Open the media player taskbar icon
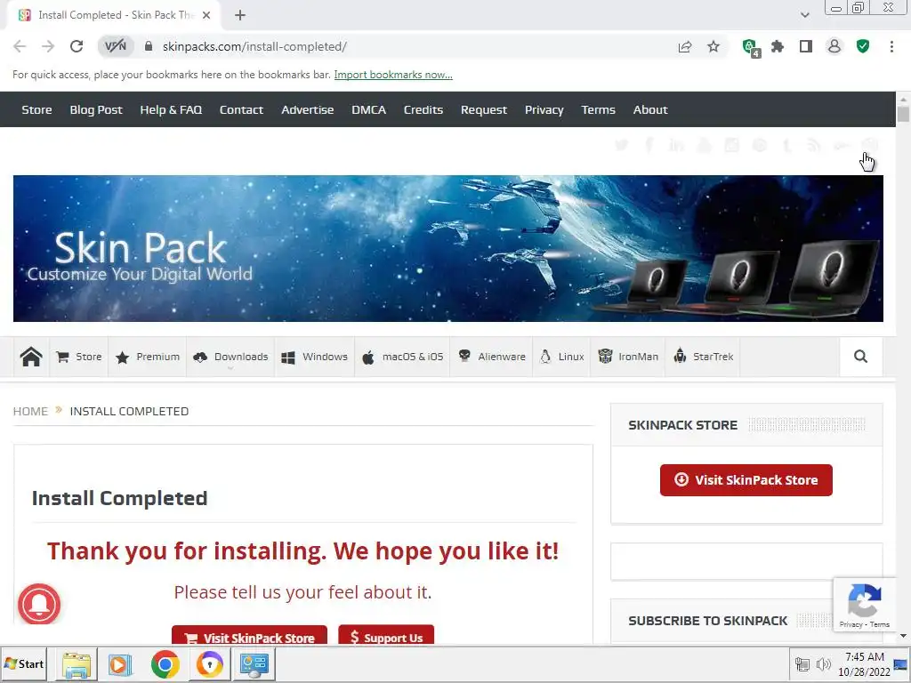The height and width of the screenshot is (683, 911). (x=121, y=664)
